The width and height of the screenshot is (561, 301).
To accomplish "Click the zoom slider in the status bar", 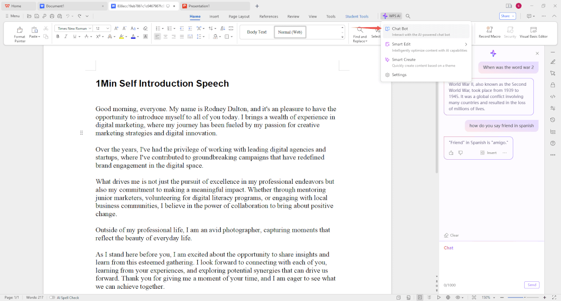I will coord(525,297).
